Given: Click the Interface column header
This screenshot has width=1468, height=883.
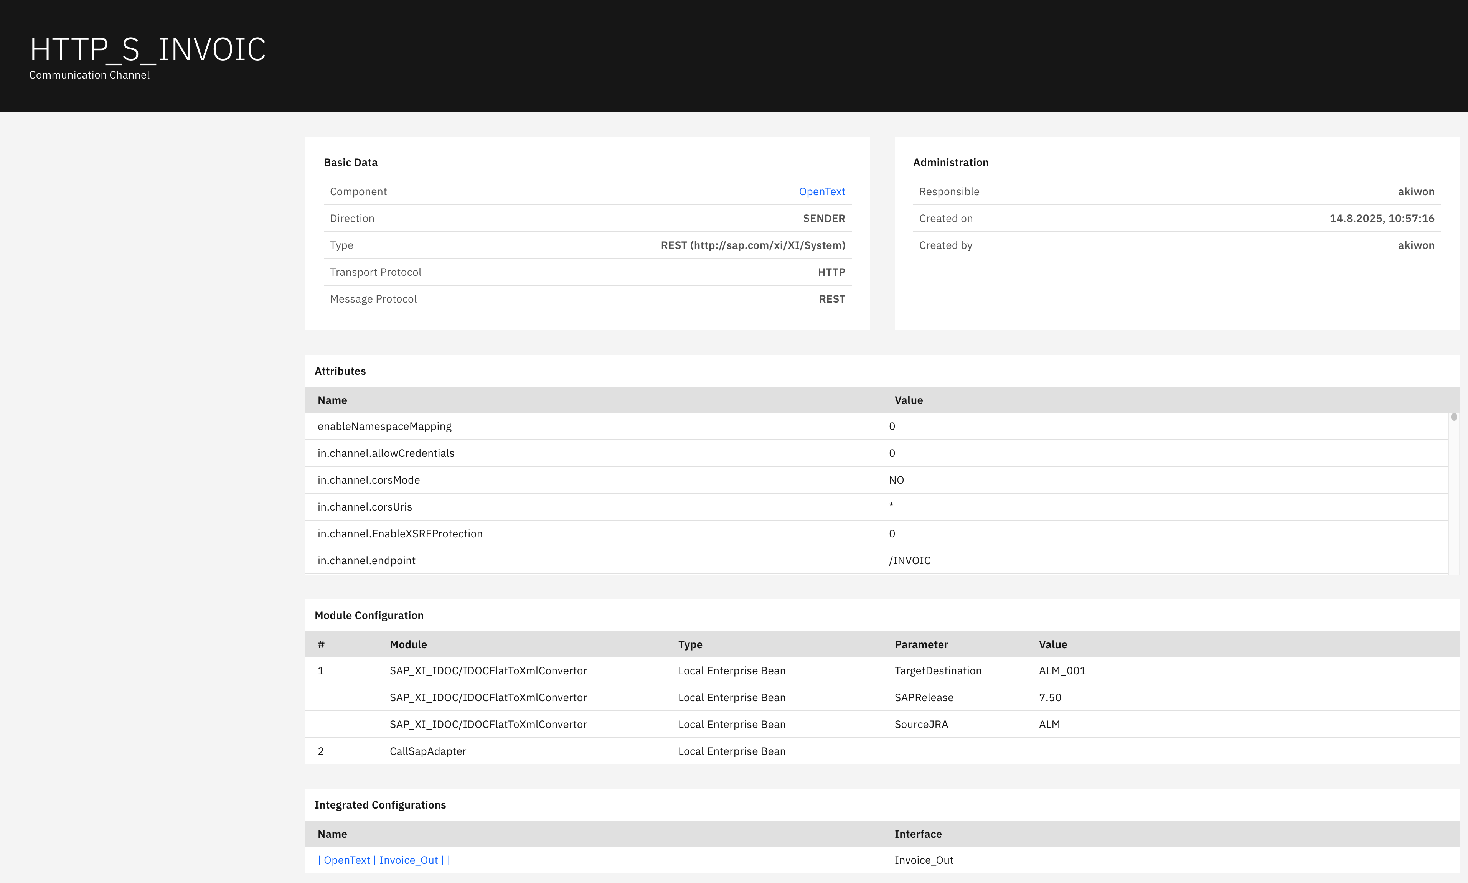Looking at the screenshot, I should click(x=917, y=834).
